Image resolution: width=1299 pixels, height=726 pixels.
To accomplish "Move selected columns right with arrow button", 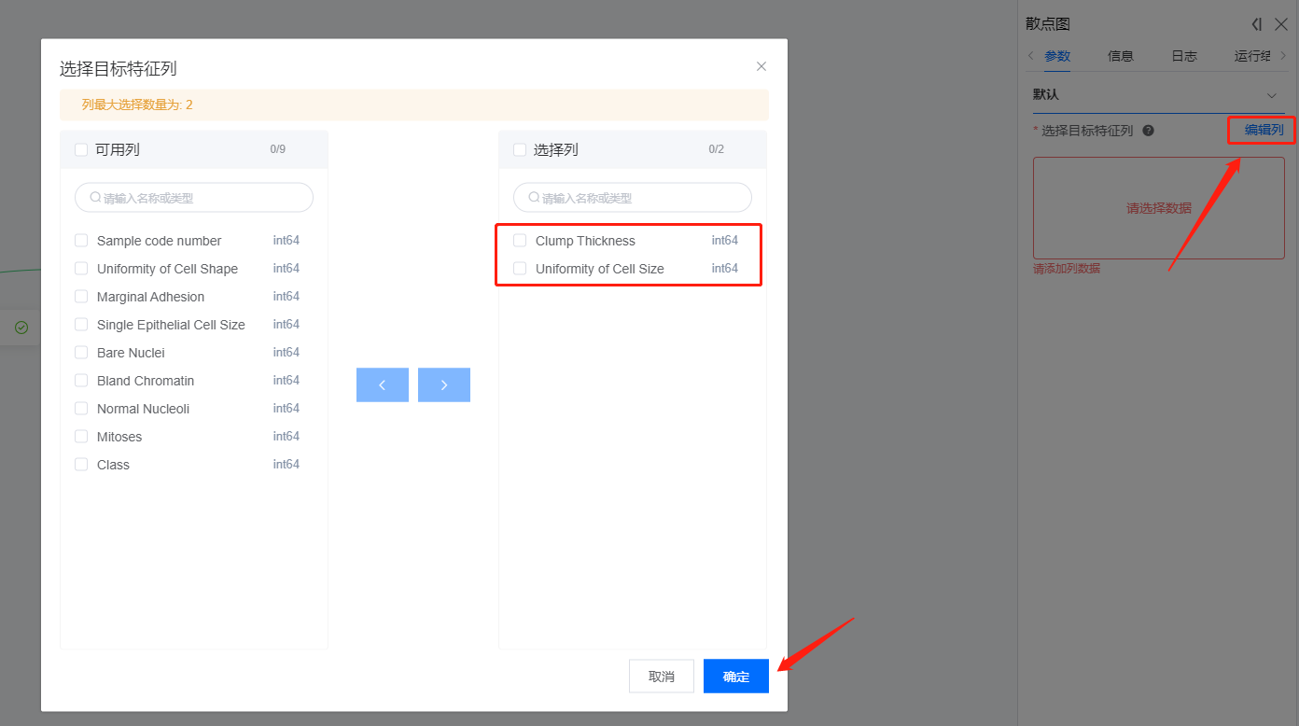I will tap(444, 385).
